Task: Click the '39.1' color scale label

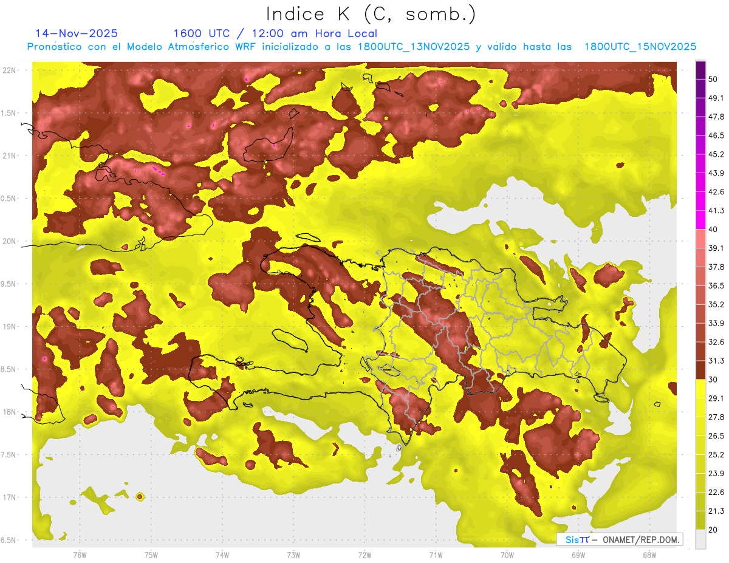Action: point(716,248)
